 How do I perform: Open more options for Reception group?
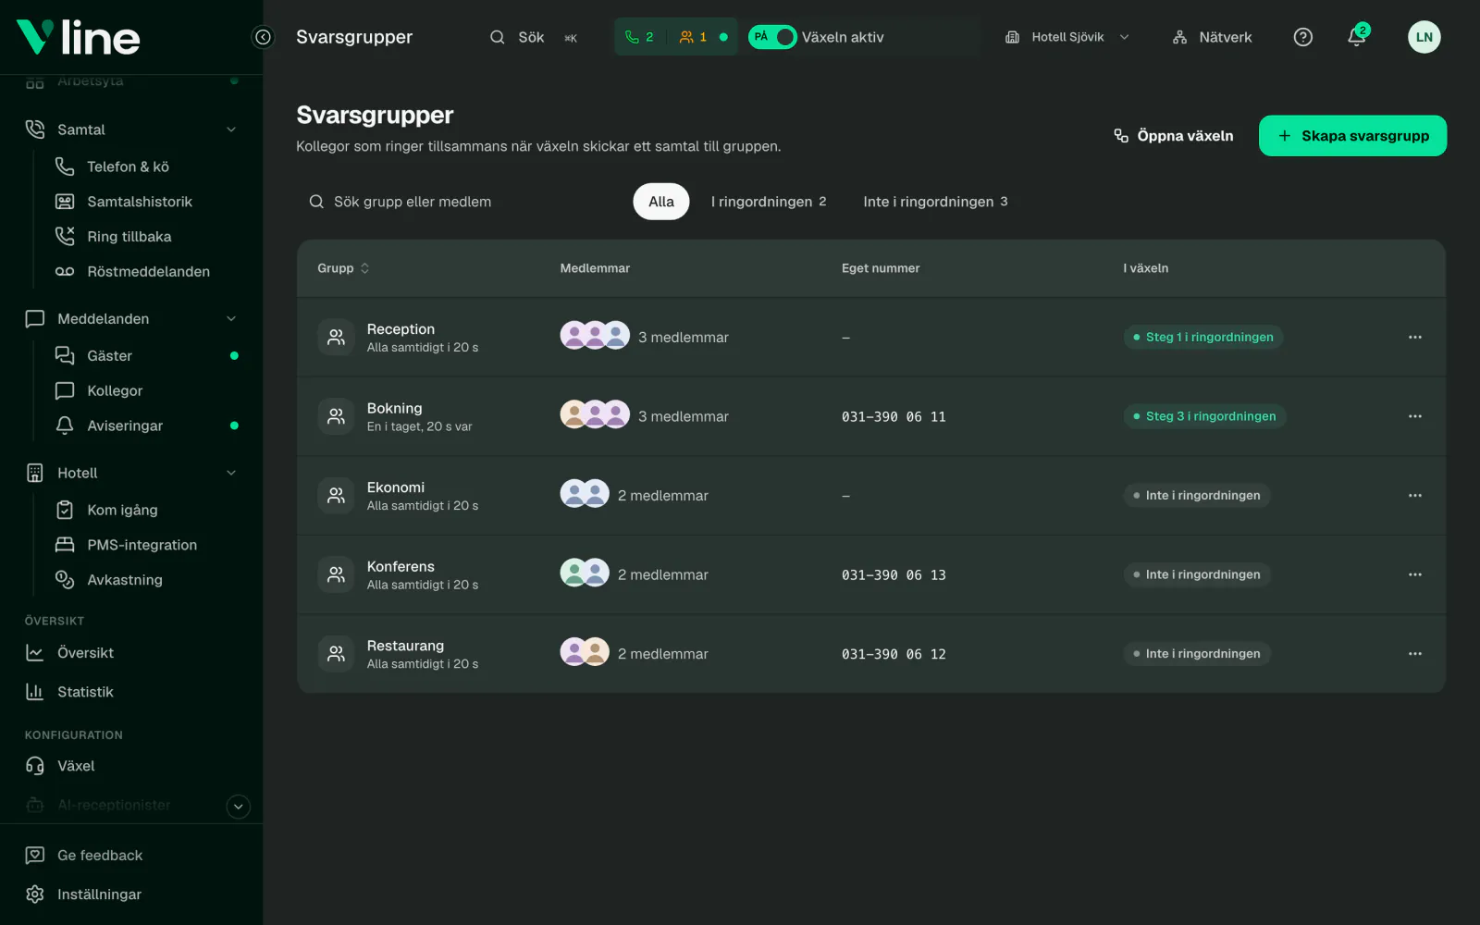pos(1415,338)
